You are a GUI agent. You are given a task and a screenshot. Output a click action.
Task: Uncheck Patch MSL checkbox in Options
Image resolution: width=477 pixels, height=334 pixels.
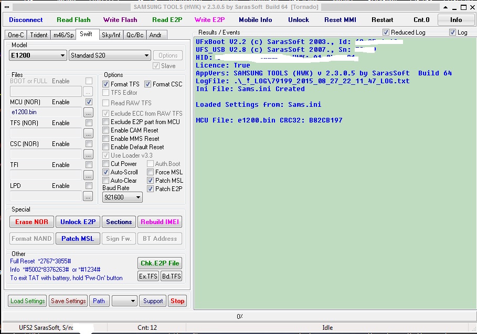(x=150, y=181)
